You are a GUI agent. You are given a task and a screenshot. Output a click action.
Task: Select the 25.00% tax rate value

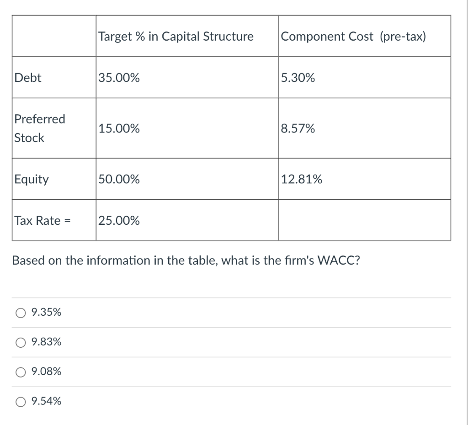pyautogui.click(x=118, y=220)
